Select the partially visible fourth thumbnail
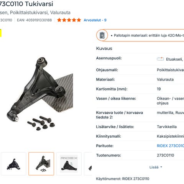Viewport: 184px width, 184px height. 88,164
